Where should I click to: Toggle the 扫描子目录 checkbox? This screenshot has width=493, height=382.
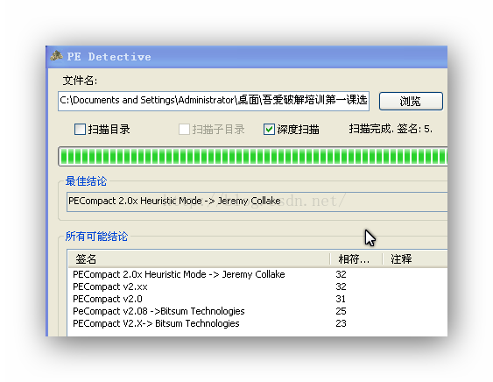[x=184, y=129]
